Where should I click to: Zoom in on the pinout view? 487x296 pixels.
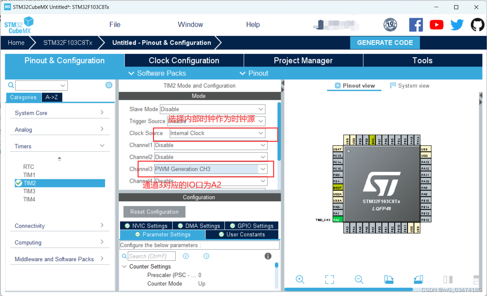click(x=300, y=279)
